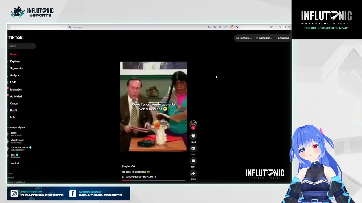The height and width of the screenshot is (203, 362).
Task: Click the Buscar search field
Action: point(21,46)
